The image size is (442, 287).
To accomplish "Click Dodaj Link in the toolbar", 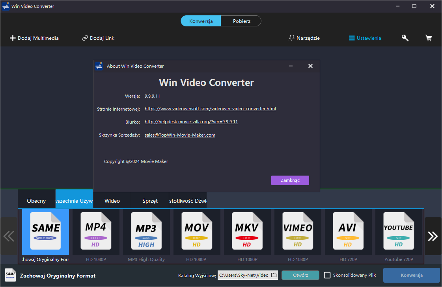I will tap(98, 38).
